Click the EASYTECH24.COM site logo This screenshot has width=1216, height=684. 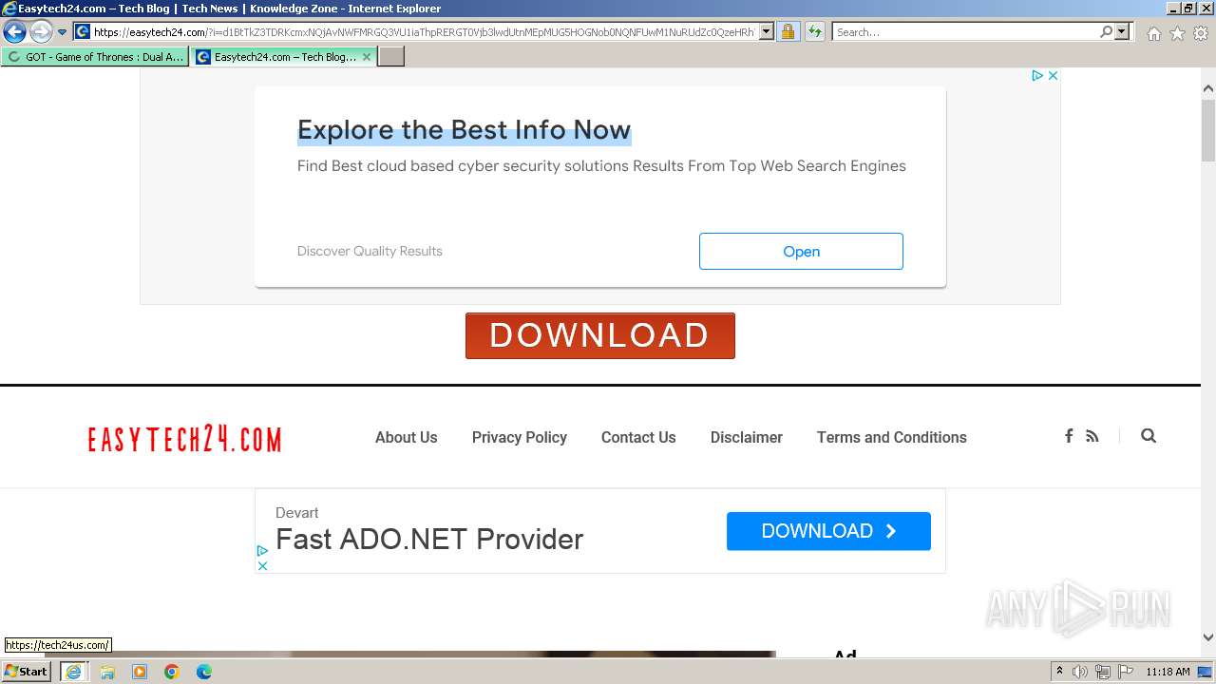click(x=185, y=439)
